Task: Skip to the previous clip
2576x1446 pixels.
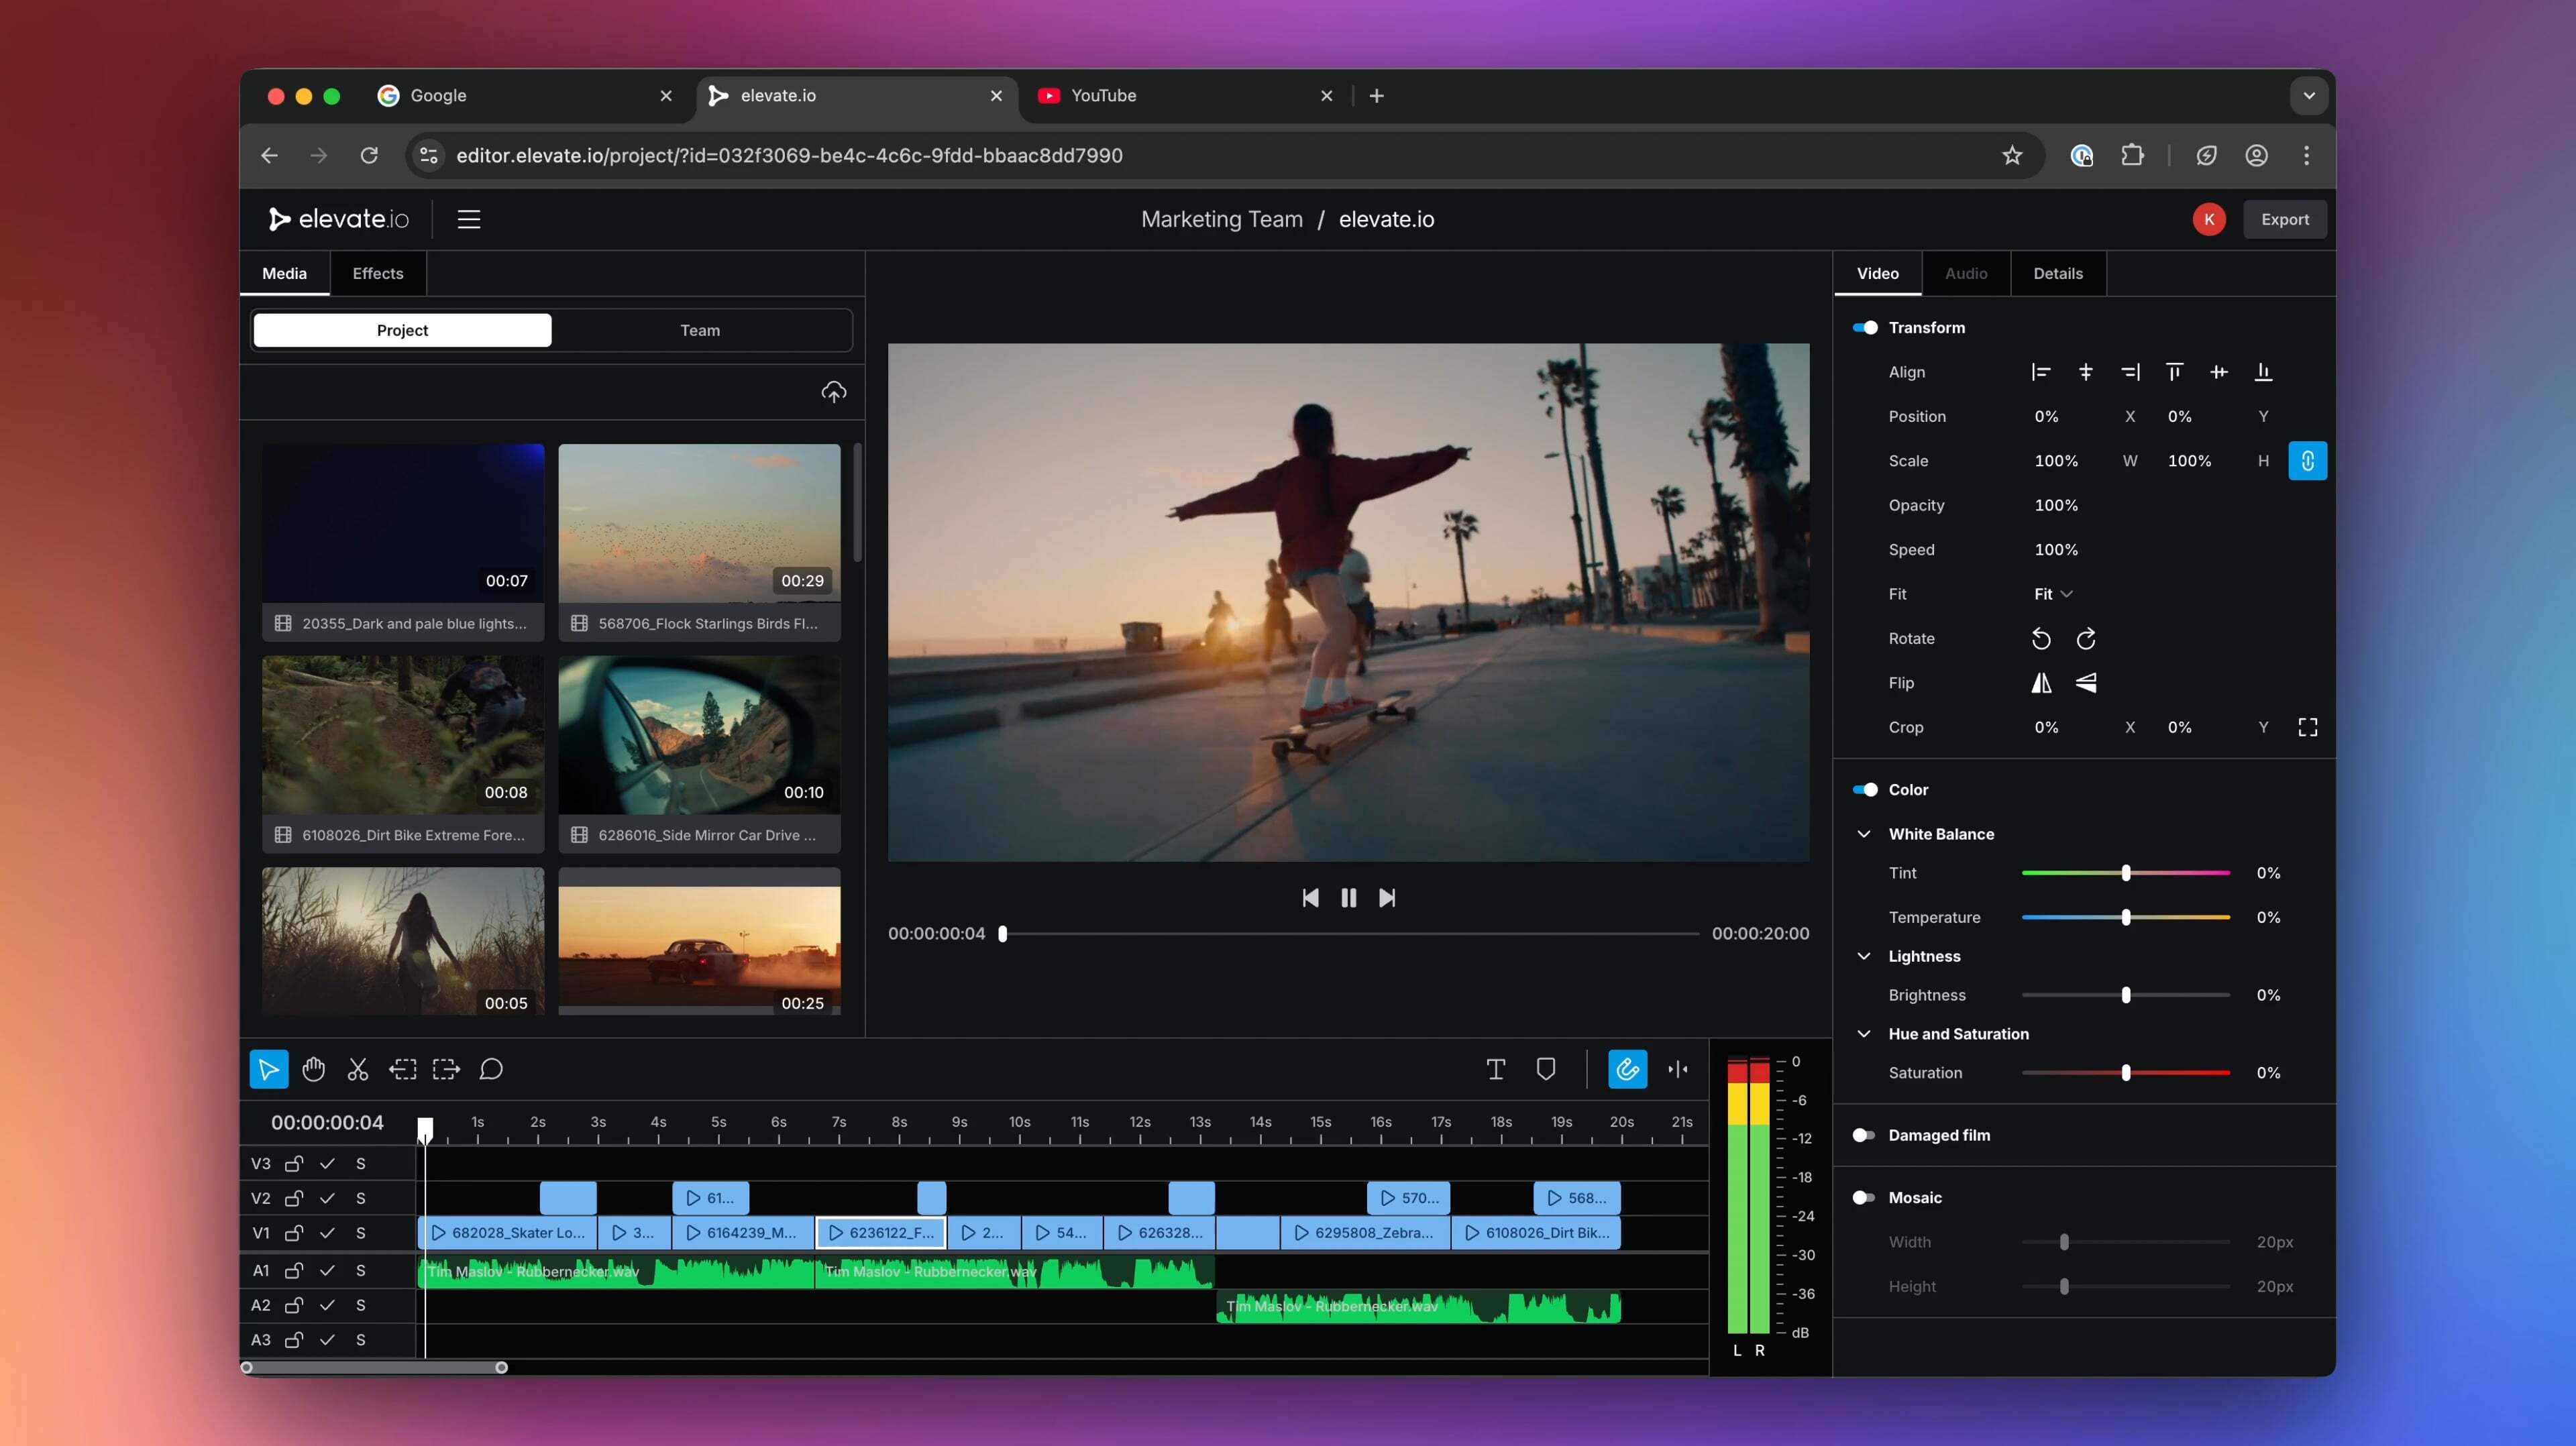Action: [x=1310, y=898]
